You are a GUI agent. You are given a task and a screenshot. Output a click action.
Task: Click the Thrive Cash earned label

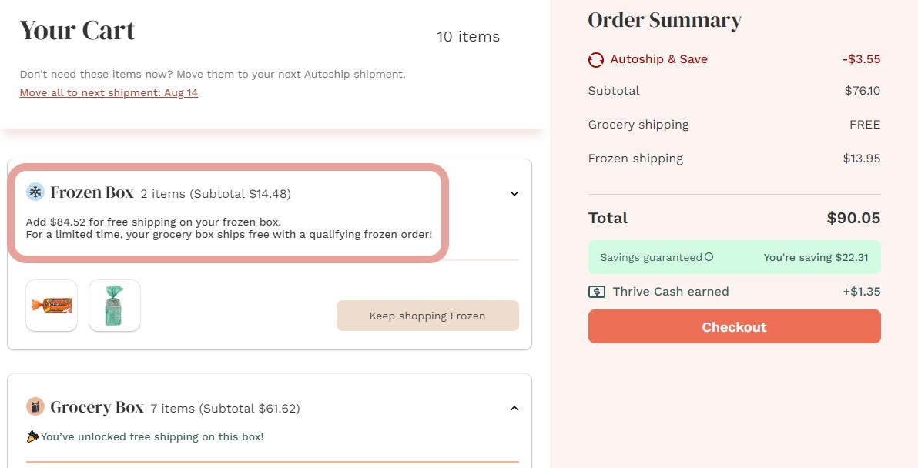[x=670, y=292]
